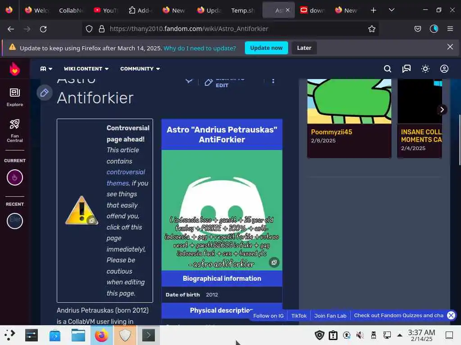Image resolution: width=461 pixels, height=345 pixels.
Task: Click the Fandom flame logo
Action: click(15, 69)
